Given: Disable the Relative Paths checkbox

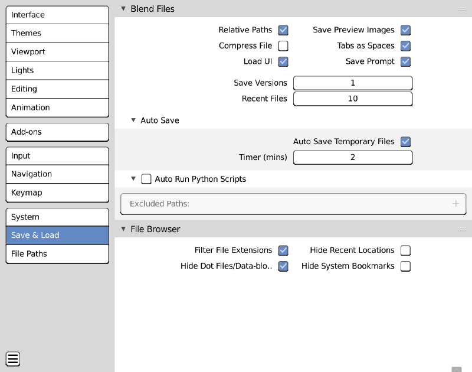Looking at the screenshot, I should (283, 30).
